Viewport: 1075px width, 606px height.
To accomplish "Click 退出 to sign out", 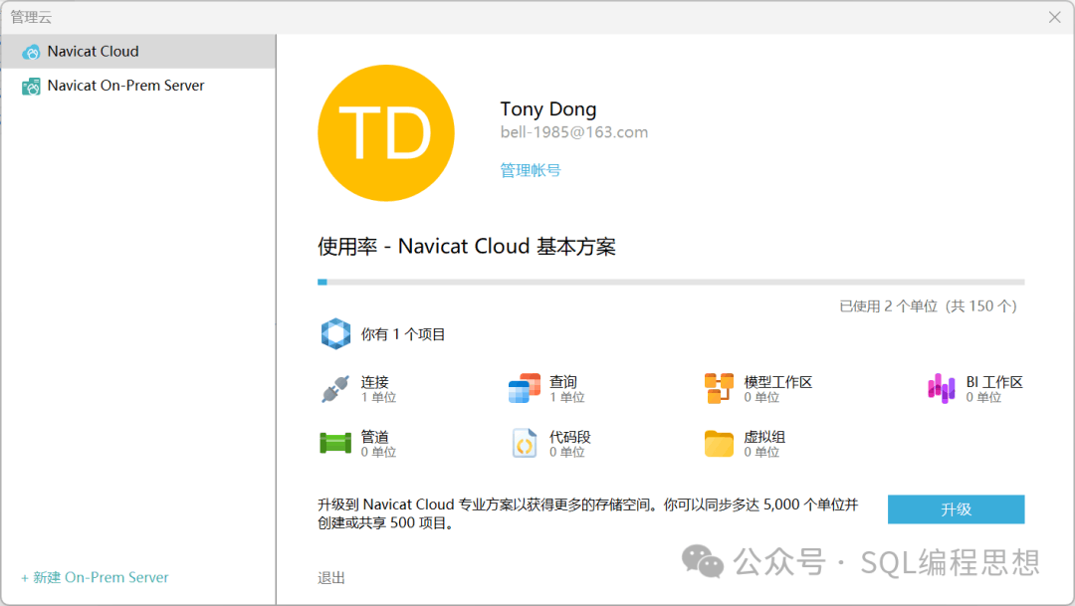I will (331, 578).
